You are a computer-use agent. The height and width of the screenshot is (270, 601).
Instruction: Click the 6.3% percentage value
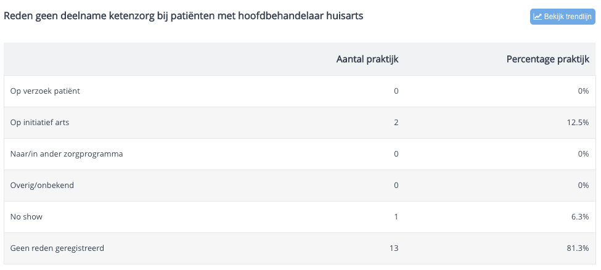tap(580, 217)
